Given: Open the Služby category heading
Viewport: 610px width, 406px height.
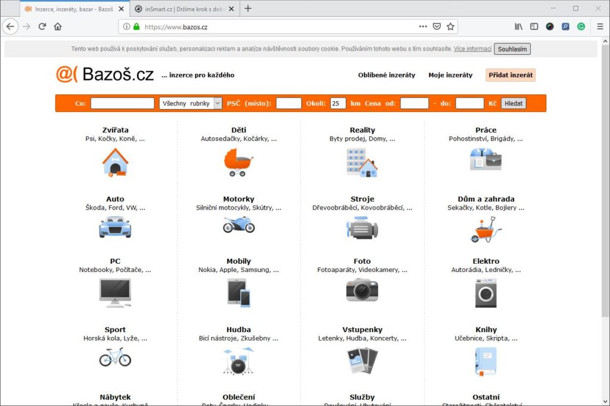Looking at the screenshot, I should (x=362, y=397).
